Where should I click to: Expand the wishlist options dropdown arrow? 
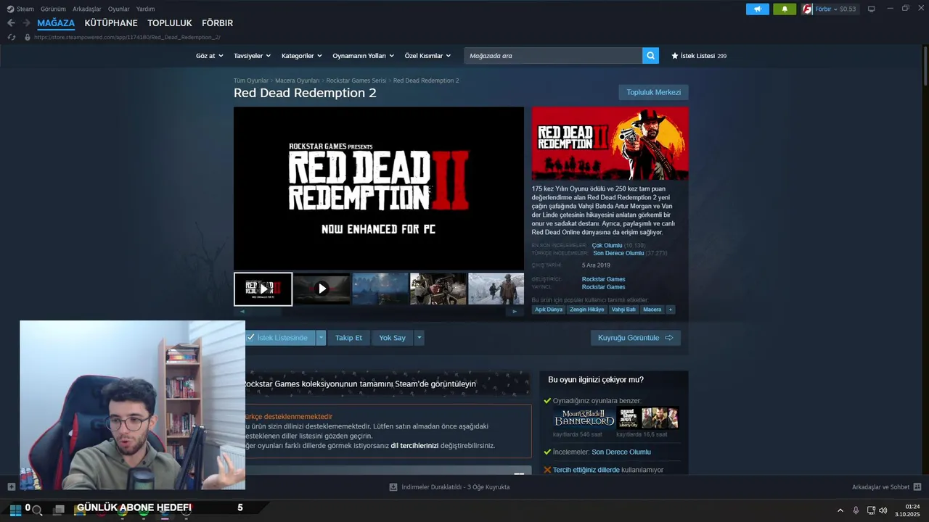coord(321,338)
